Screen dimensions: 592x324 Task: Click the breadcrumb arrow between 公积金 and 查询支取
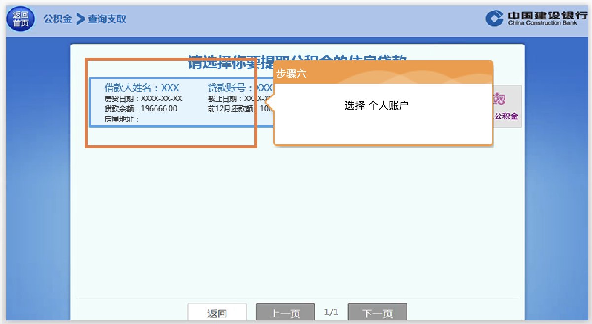80,19
